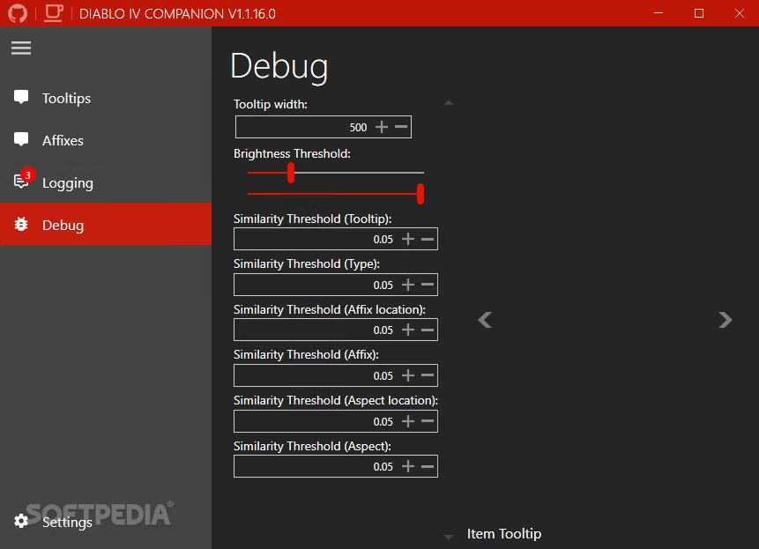This screenshot has height=549, width=759.
Task: Click the scroll down arrow of settings list
Action: coord(449,537)
